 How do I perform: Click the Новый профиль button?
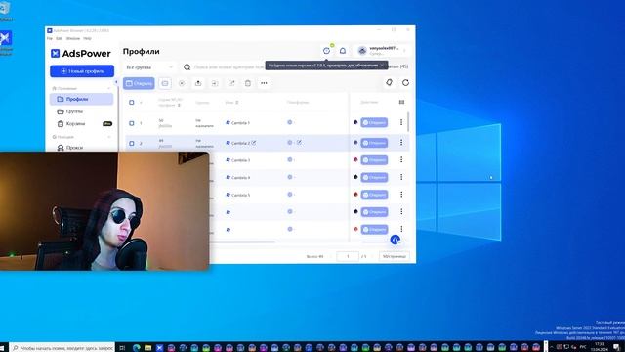(x=82, y=71)
